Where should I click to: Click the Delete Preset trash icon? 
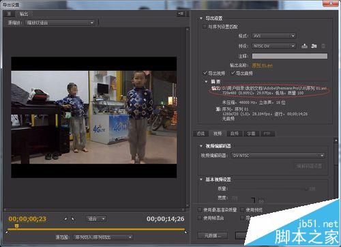[323, 46]
